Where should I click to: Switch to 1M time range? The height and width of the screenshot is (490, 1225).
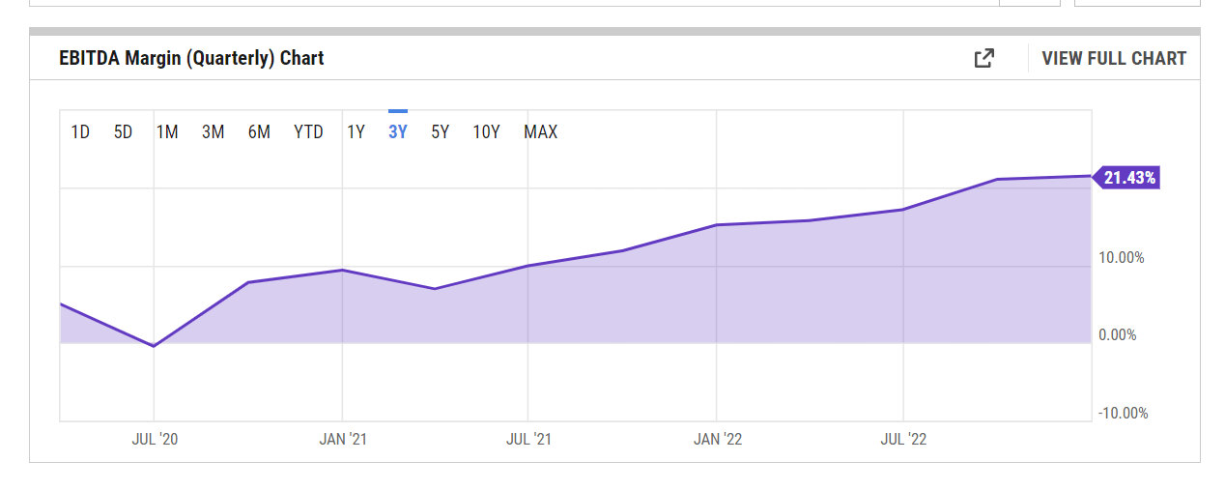167,131
